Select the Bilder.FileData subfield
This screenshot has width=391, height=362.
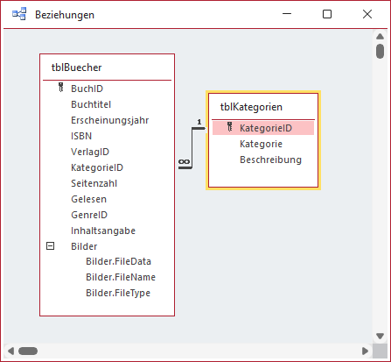118,261
